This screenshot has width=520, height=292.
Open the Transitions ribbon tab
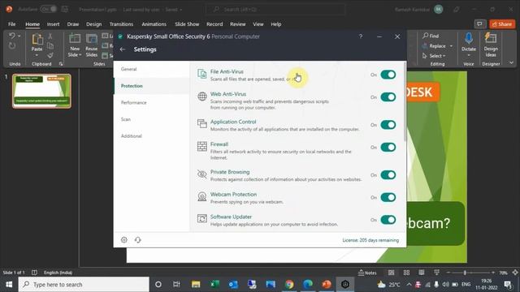point(121,24)
